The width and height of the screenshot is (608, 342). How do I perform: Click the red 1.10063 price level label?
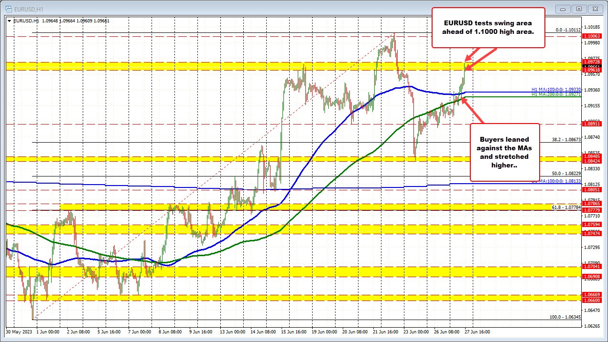[x=591, y=36]
